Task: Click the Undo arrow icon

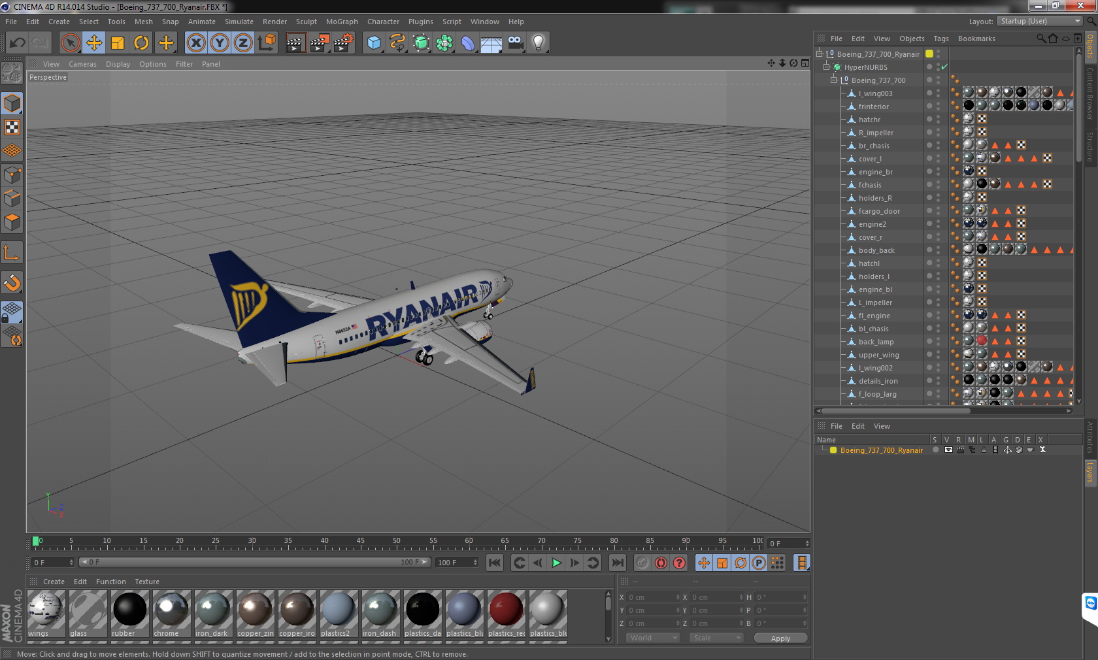Action: point(17,43)
